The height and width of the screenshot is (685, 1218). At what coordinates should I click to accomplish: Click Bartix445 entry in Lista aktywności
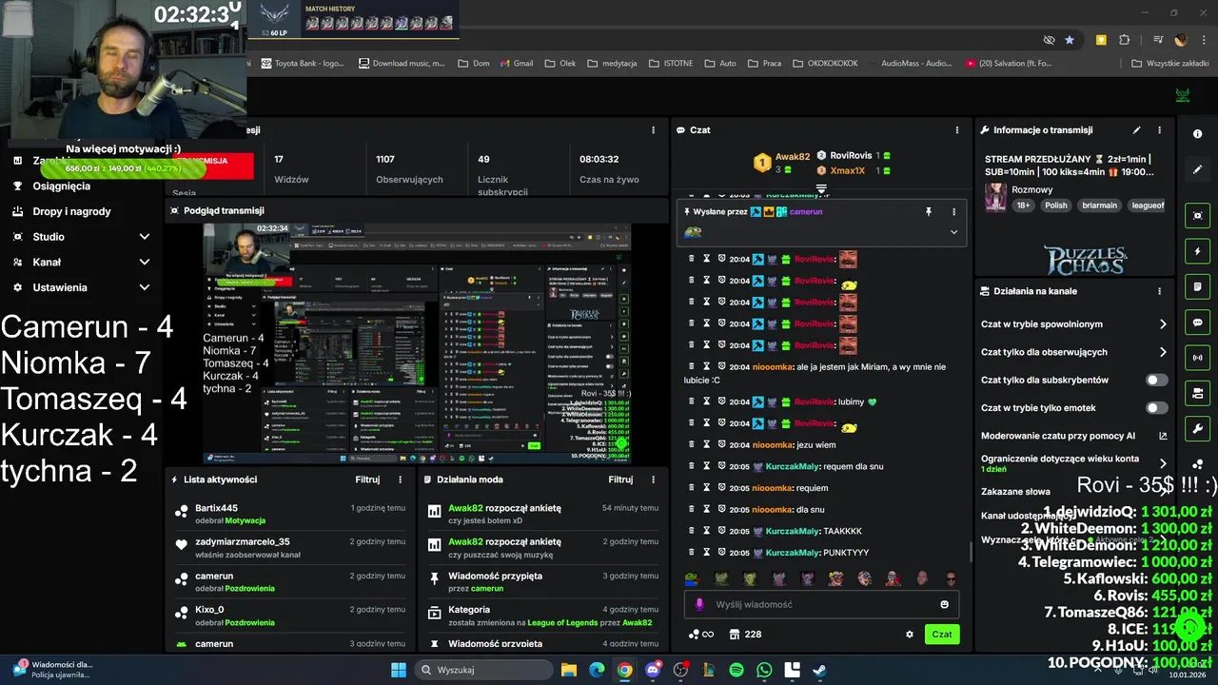pyautogui.click(x=291, y=514)
